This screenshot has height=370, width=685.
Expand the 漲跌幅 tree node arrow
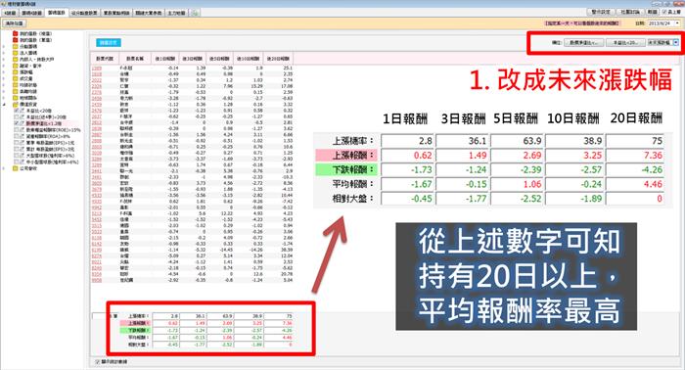click(4, 72)
